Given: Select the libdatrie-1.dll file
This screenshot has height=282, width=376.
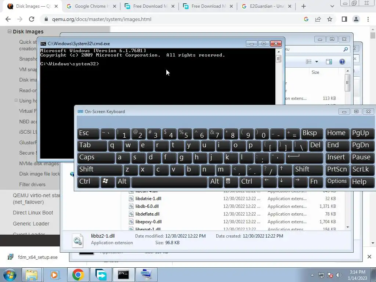Looking at the screenshot, I should [x=148, y=199].
